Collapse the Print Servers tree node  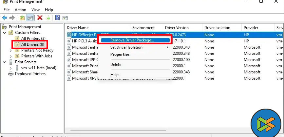(5, 62)
